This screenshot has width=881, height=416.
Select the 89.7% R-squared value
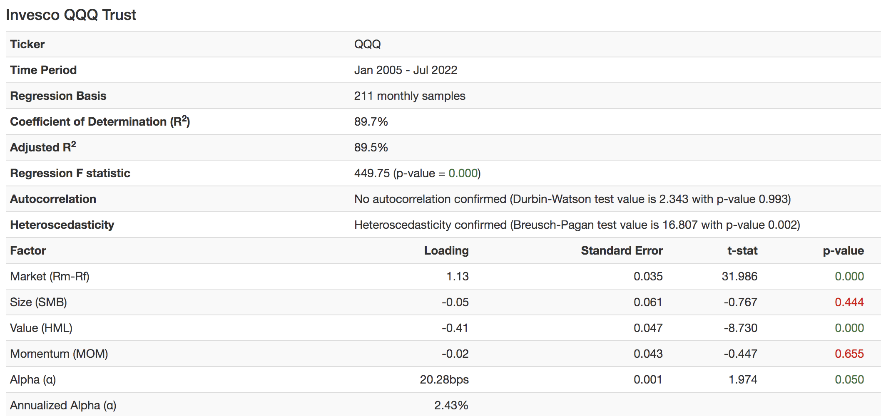(371, 121)
